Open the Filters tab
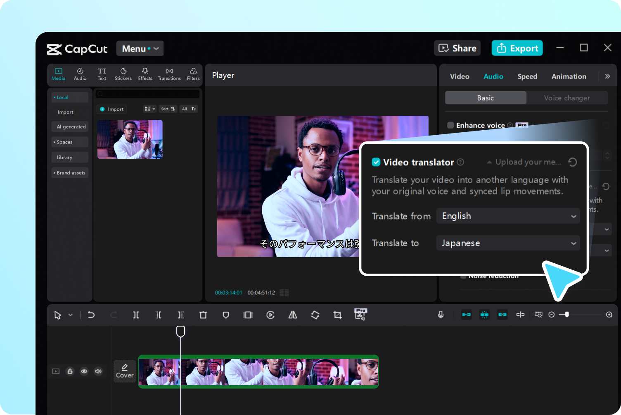The height and width of the screenshot is (415, 621). pyautogui.click(x=193, y=74)
